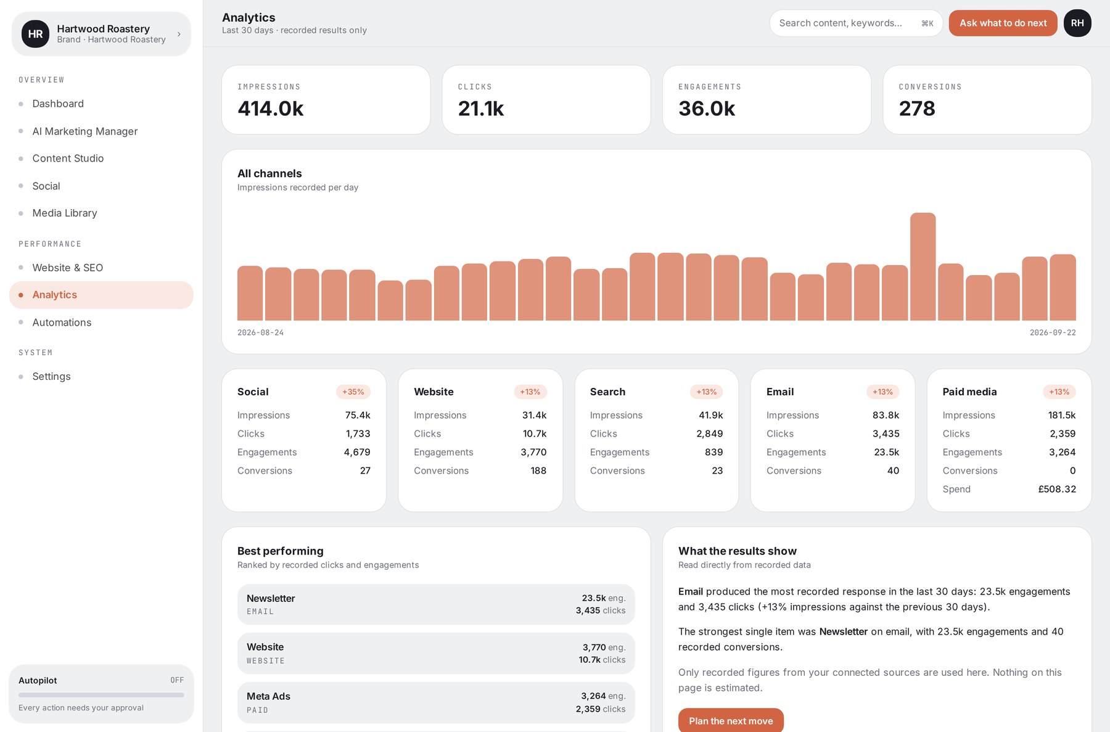
Task: Open the Impressions 414.0k card
Action: click(x=326, y=100)
